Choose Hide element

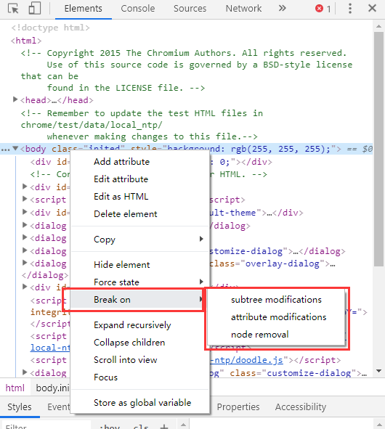(139, 264)
